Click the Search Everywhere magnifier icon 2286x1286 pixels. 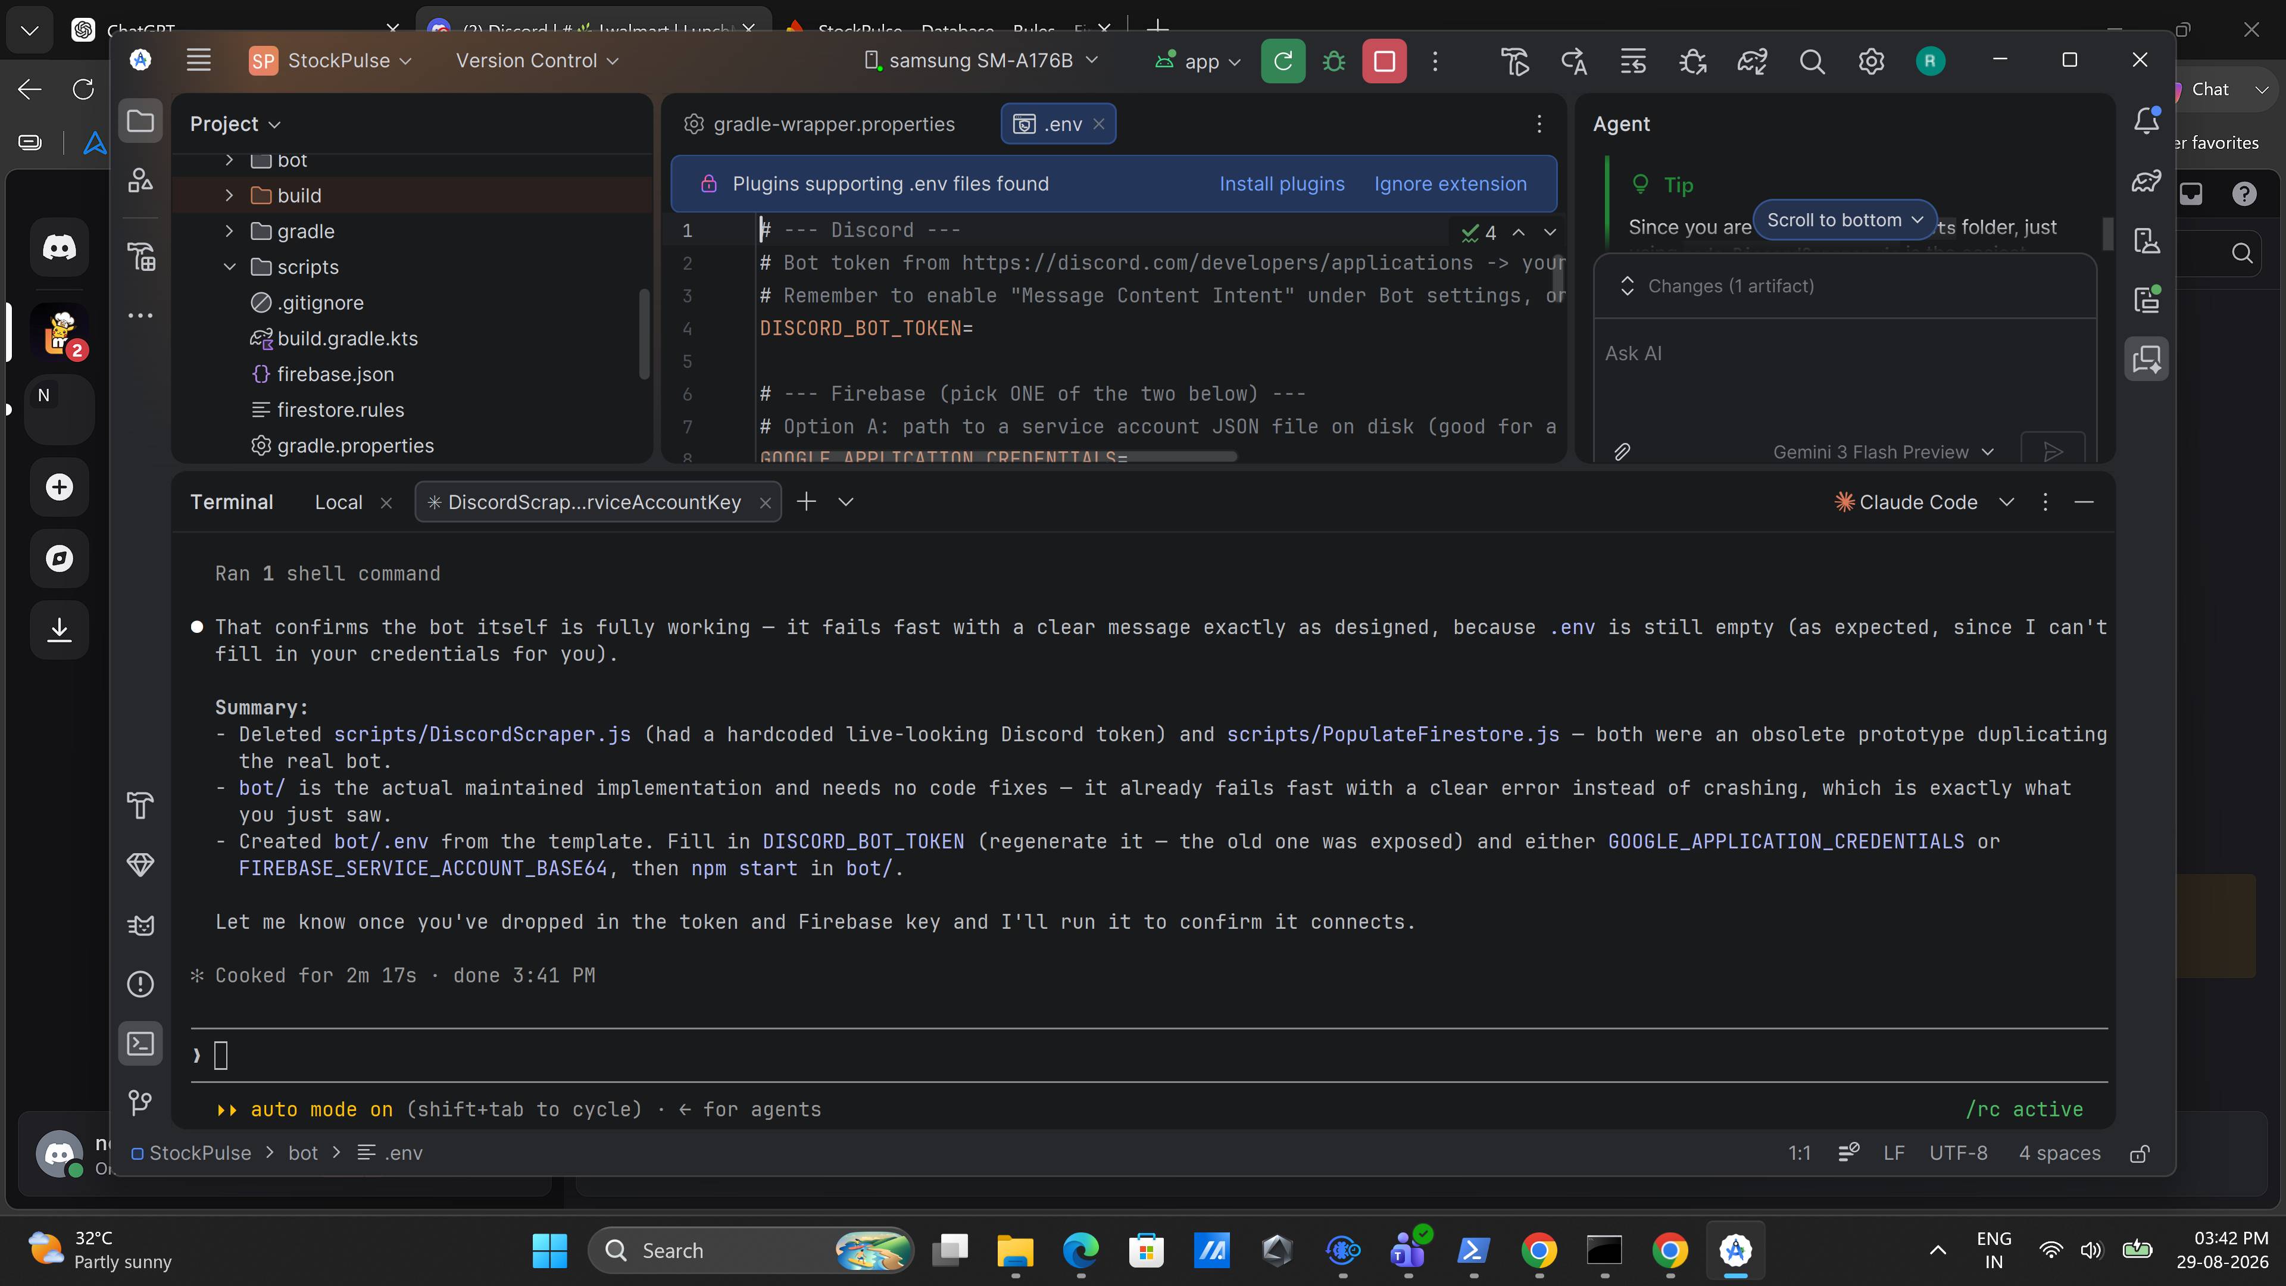(x=1811, y=61)
